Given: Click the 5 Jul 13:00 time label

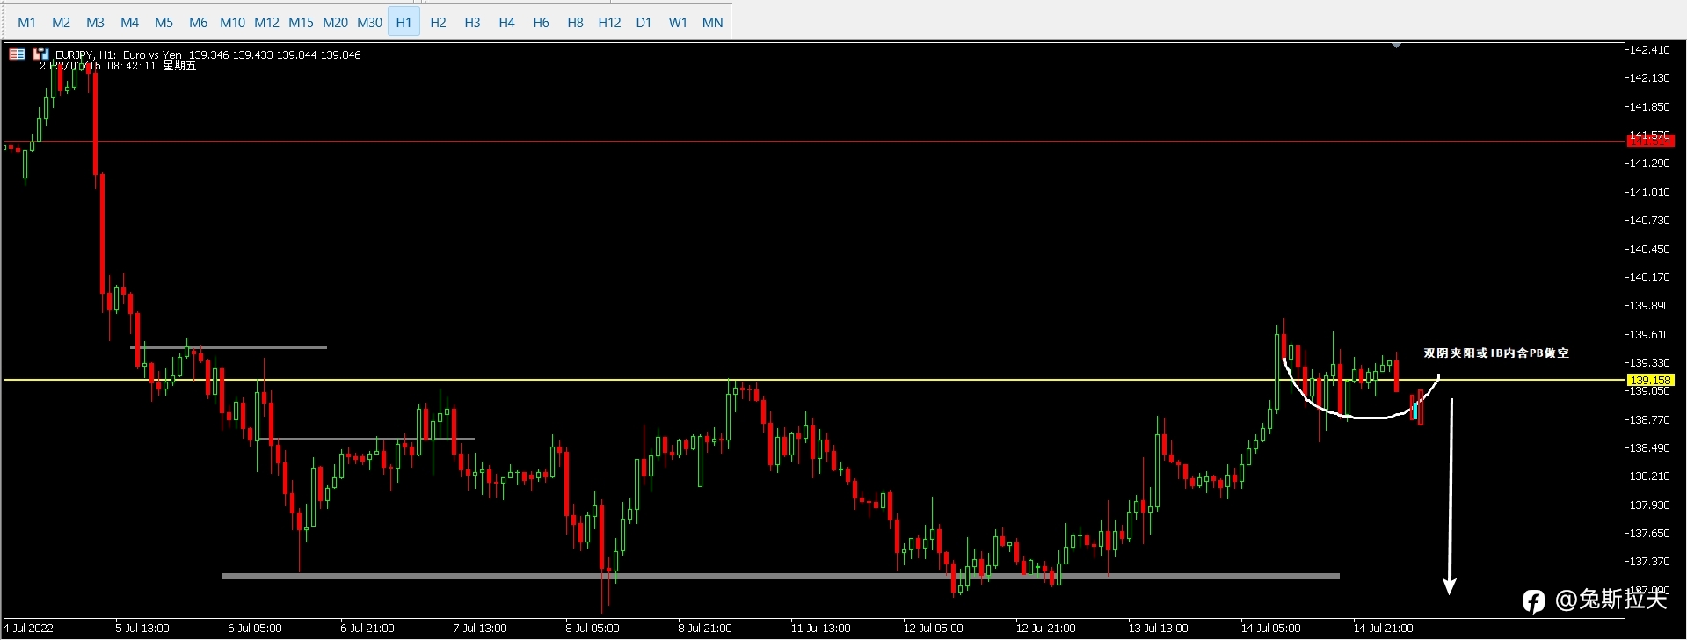Looking at the screenshot, I should click(142, 628).
